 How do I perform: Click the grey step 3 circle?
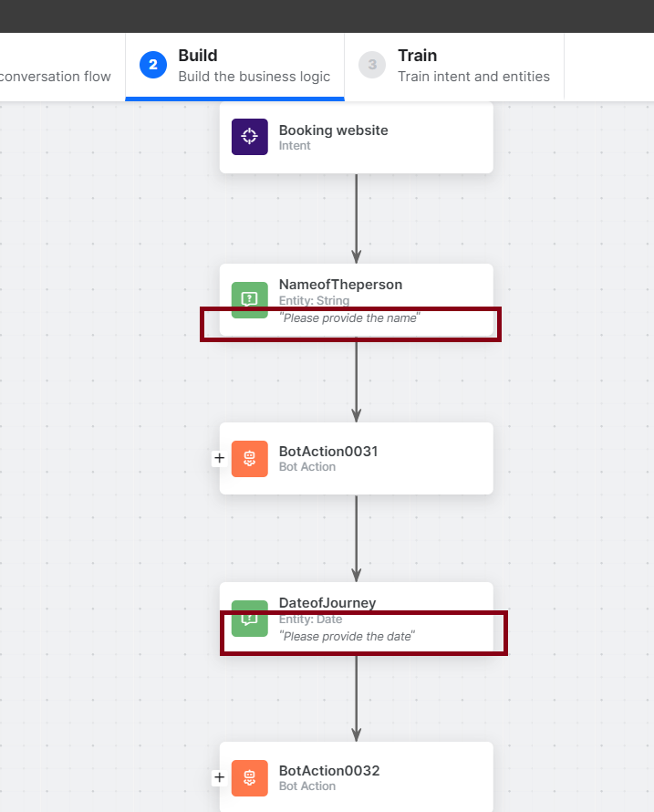pyautogui.click(x=372, y=65)
